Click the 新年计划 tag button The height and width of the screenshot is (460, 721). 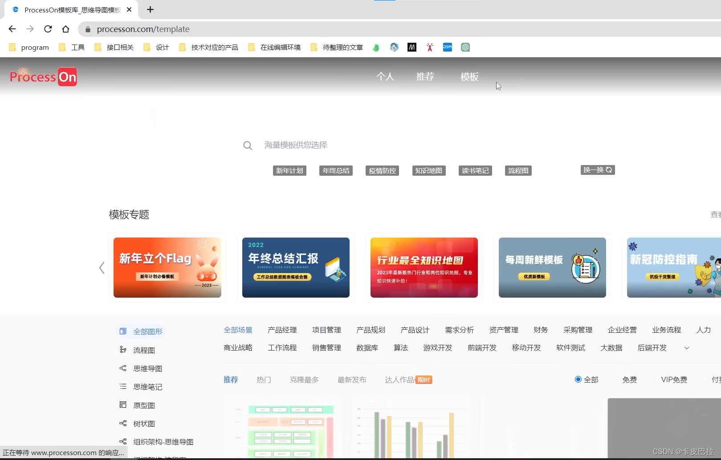[x=289, y=170]
